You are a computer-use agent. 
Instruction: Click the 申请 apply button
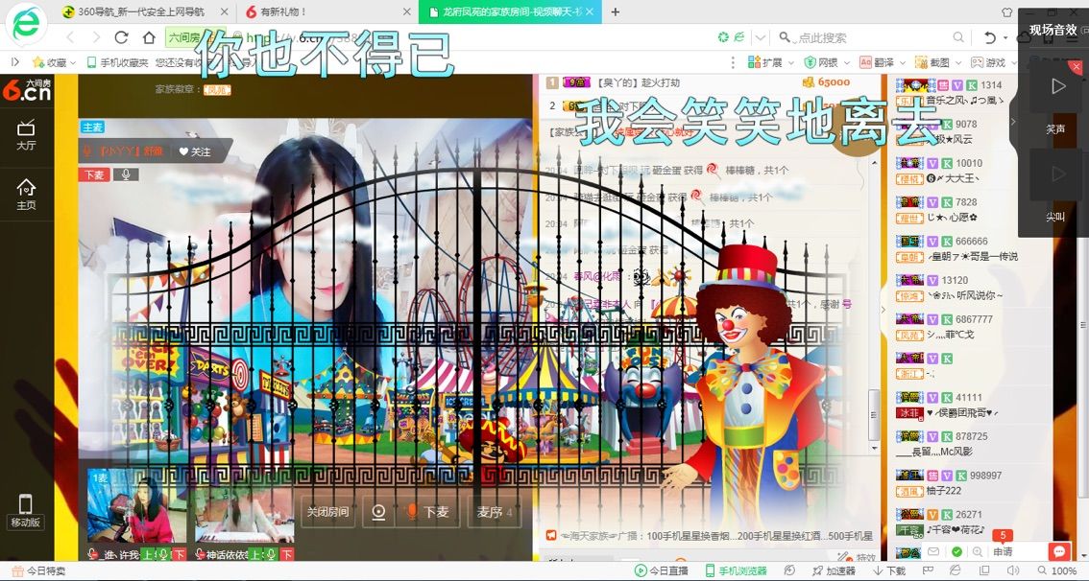pyautogui.click(x=1003, y=551)
